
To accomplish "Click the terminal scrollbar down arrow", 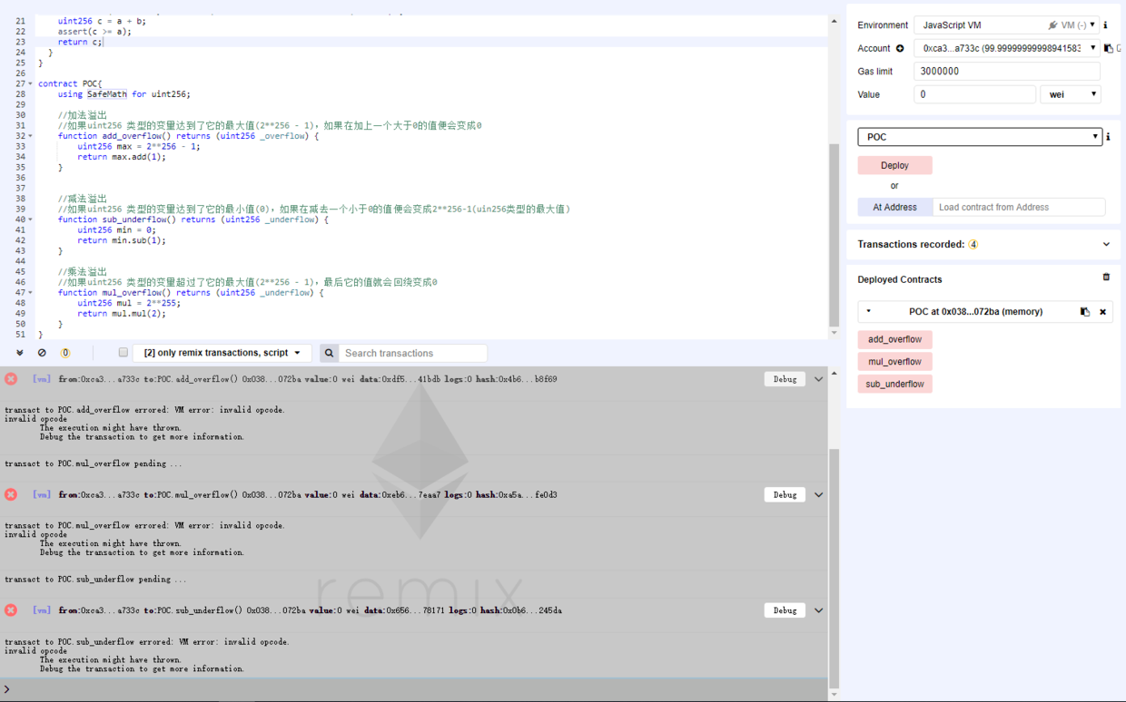I will tap(834, 695).
